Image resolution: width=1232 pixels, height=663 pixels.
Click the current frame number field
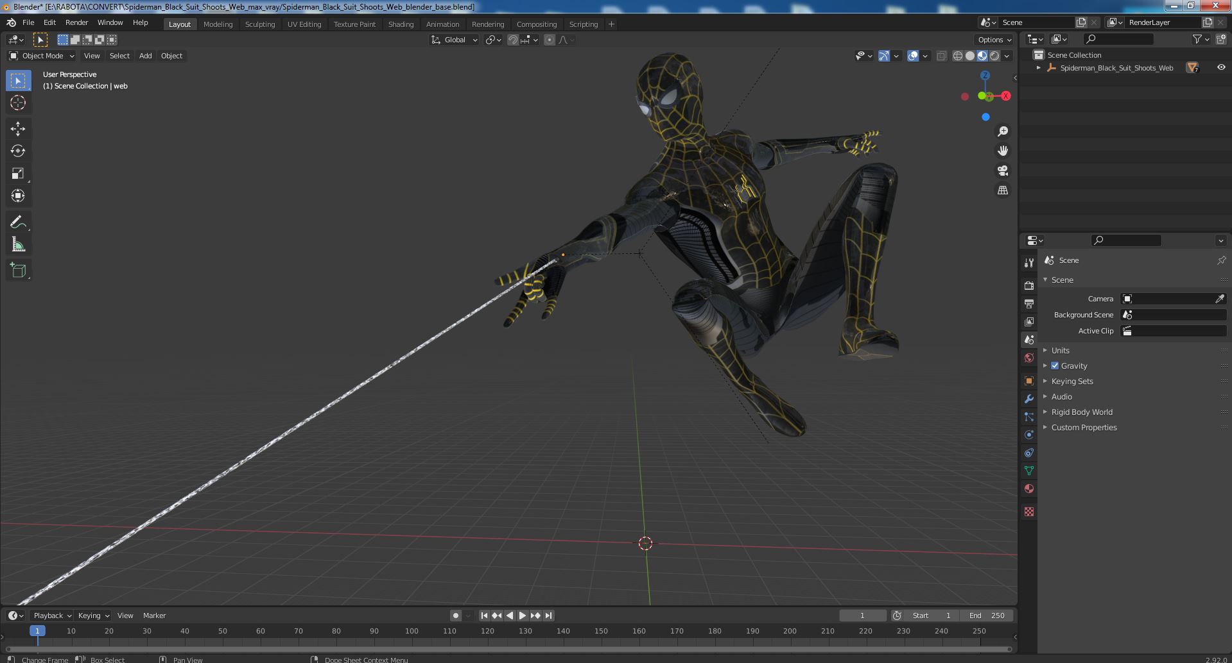[x=862, y=616]
